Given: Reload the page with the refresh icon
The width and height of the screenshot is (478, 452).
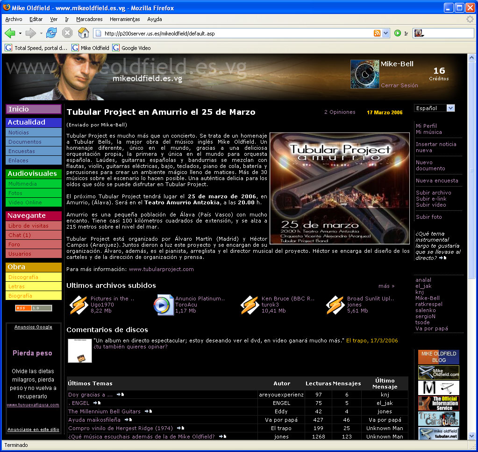Looking at the screenshot, I should point(51,33).
